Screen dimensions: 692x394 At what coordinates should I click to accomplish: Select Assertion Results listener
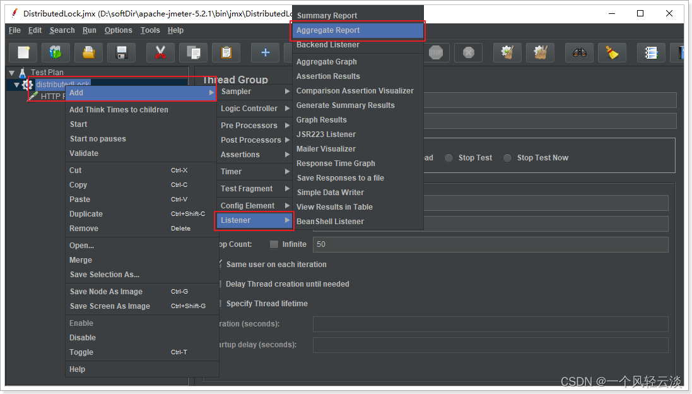tap(358, 76)
